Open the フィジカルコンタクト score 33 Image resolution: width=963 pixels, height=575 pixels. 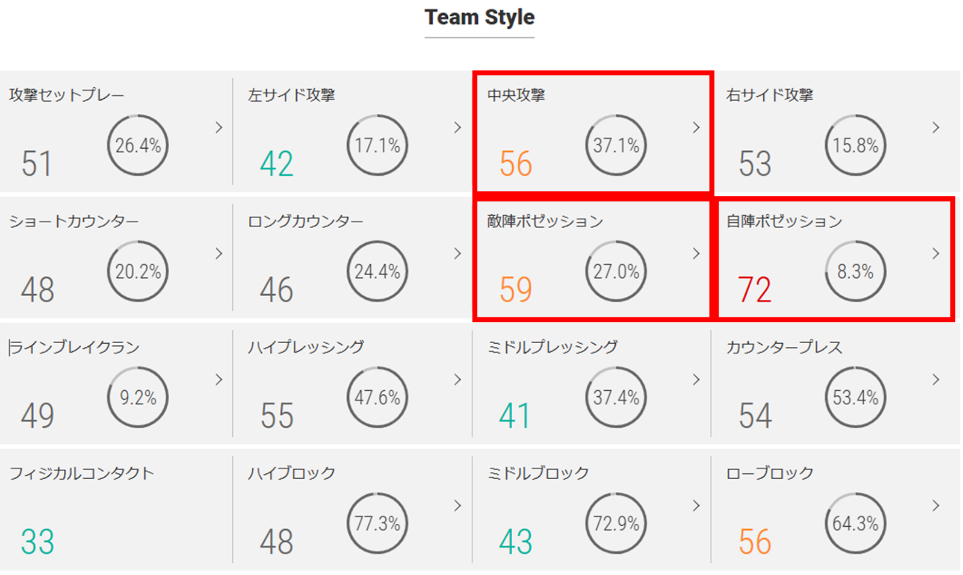[37, 541]
